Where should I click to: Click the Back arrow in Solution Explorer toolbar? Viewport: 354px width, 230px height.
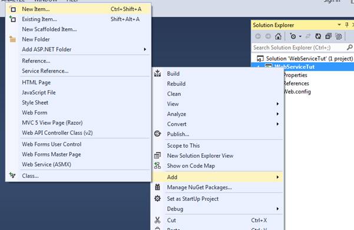click(258, 36)
